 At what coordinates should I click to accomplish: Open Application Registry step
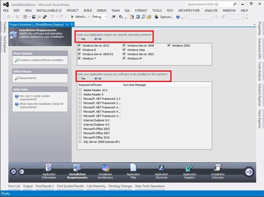pyautogui.click(x=190, y=171)
